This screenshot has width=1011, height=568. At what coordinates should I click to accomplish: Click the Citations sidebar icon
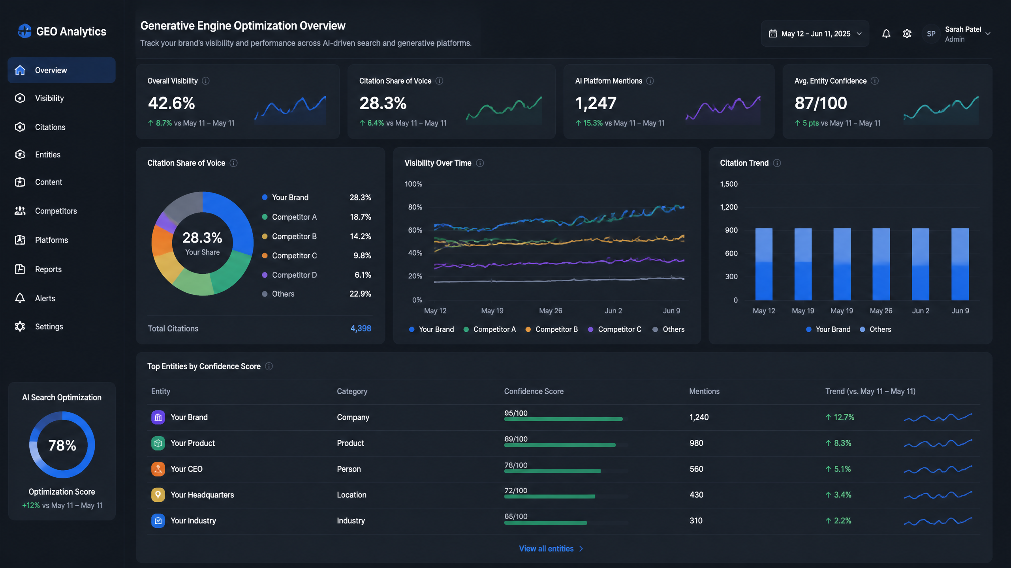(x=20, y=127)
